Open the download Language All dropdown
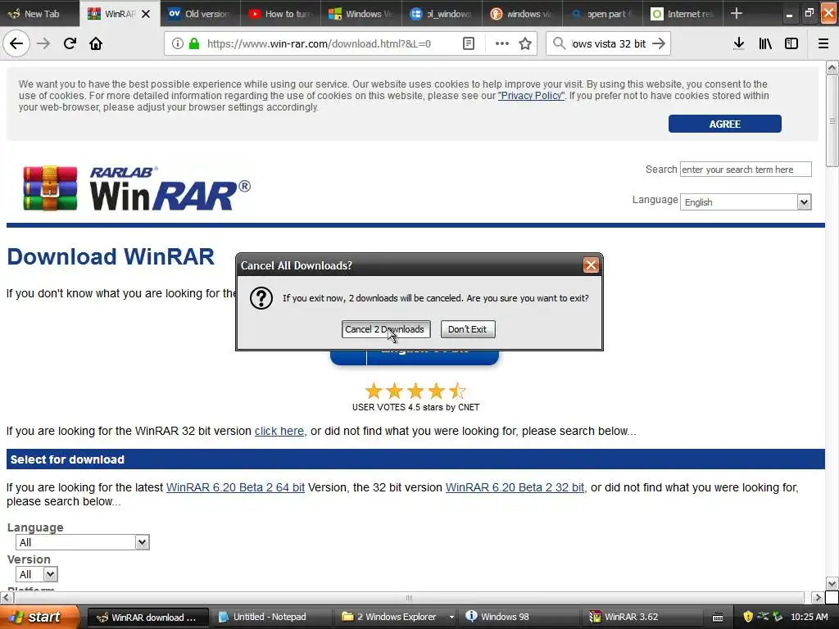Screen dimensions: 839x629 (x=83, y=542)
